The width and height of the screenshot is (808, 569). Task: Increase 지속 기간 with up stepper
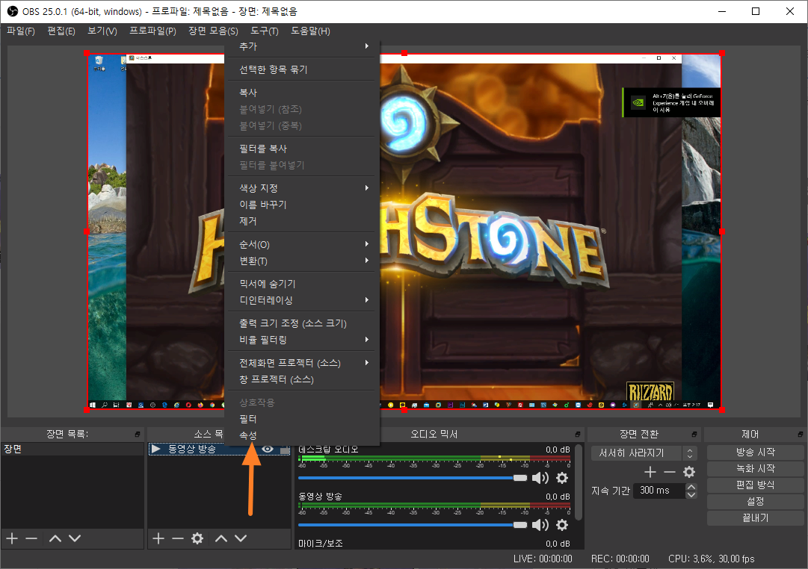(x=691, y=487)
